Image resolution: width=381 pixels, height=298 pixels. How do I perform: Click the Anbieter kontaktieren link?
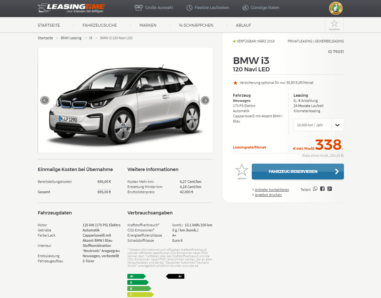[x=272, y=190]
